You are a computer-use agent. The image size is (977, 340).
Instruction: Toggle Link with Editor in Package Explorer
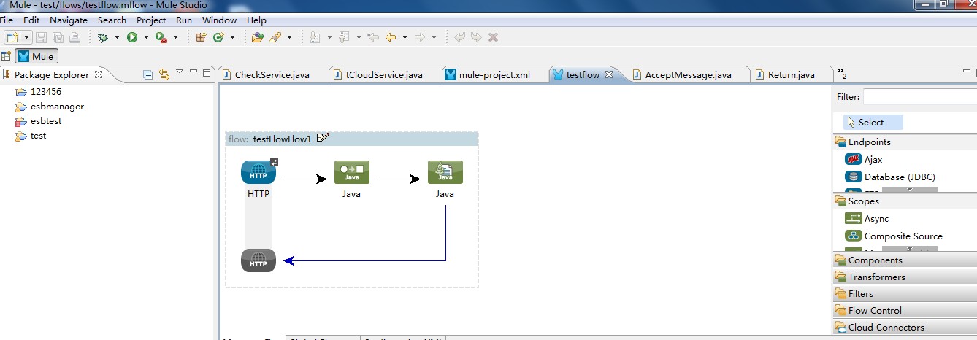point(164,74)
